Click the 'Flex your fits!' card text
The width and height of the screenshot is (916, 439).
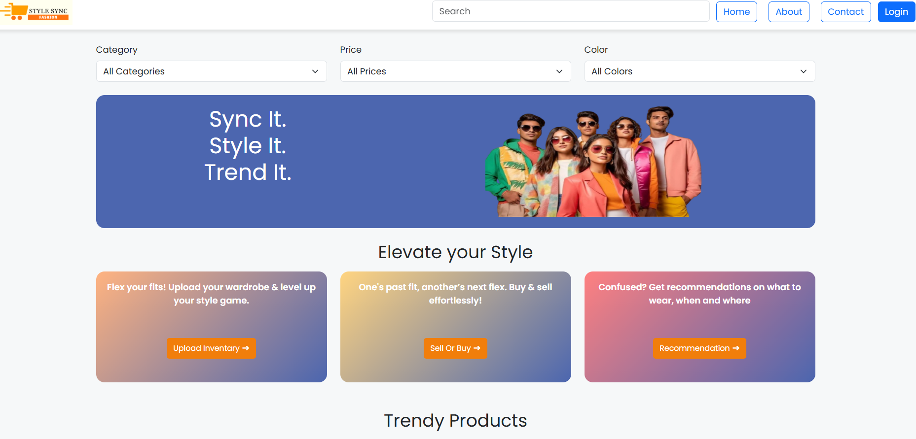pos(211,294)
